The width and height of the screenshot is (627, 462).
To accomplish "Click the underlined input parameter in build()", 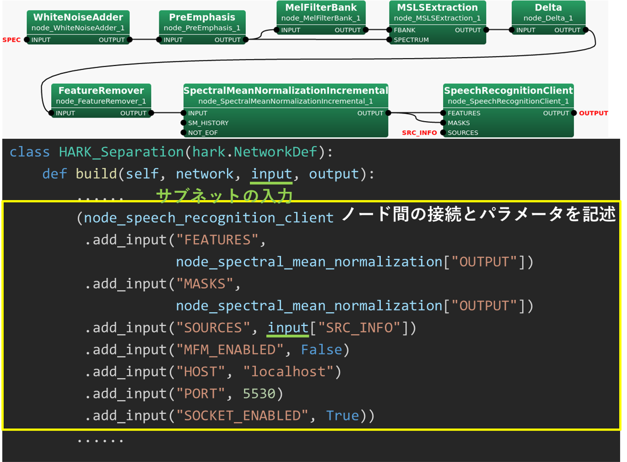I will pos(272,174).
